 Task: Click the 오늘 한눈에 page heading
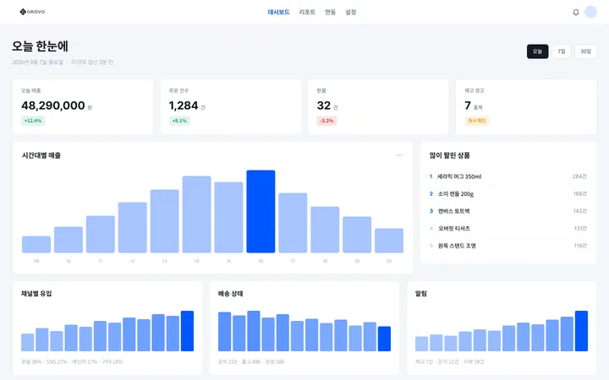point(40,46)
